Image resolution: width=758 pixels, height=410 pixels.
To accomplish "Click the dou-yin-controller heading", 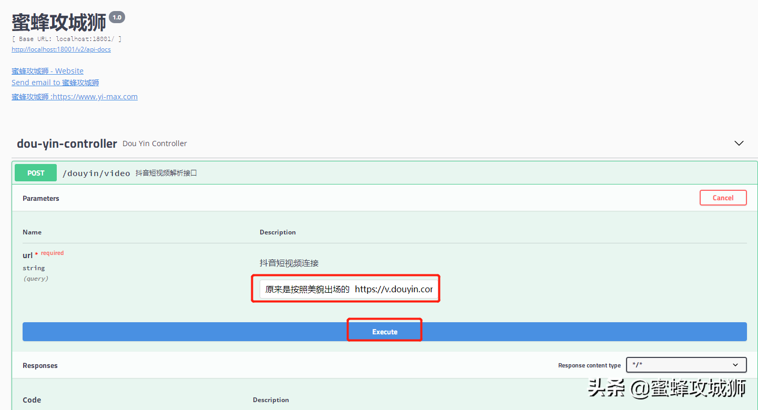I will pyautogui.click(x=67, y=143).
